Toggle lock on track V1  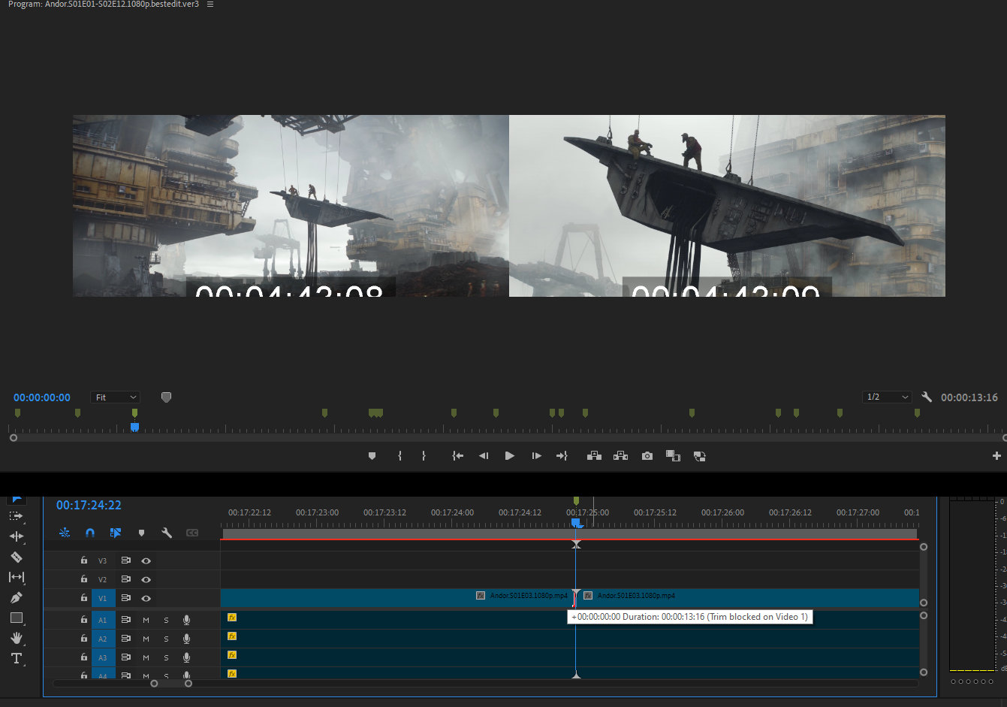pyautogui.click(x=84, y=598)
